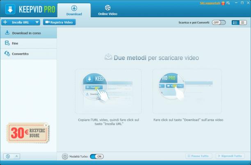Open the Convertito sidebar section
Image resolution: width=251 pixels, height=165 pixels.
pyautogui.click(x=28, y=54)
